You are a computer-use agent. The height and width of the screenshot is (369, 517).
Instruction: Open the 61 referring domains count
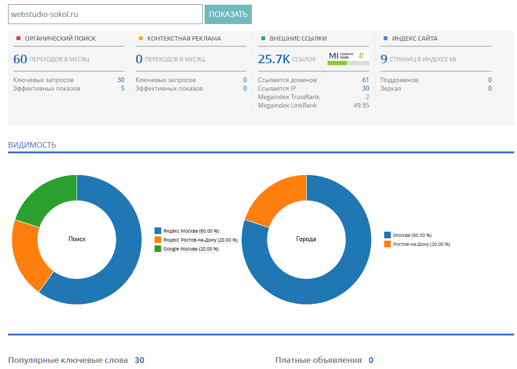pyautogui.click(x=365, y=80)
